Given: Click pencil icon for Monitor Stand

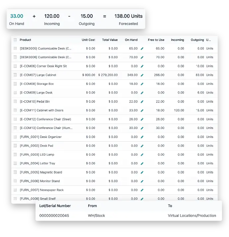Looking at the screenshot, I should click(x=142, y=181).
